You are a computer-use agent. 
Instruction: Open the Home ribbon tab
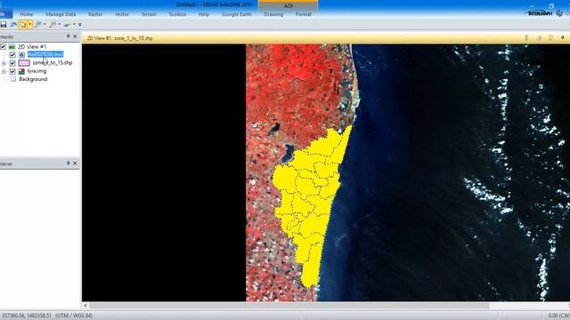point(27,14)
